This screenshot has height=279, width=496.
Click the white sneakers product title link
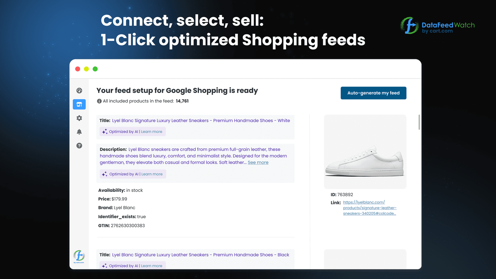(201, 120)
